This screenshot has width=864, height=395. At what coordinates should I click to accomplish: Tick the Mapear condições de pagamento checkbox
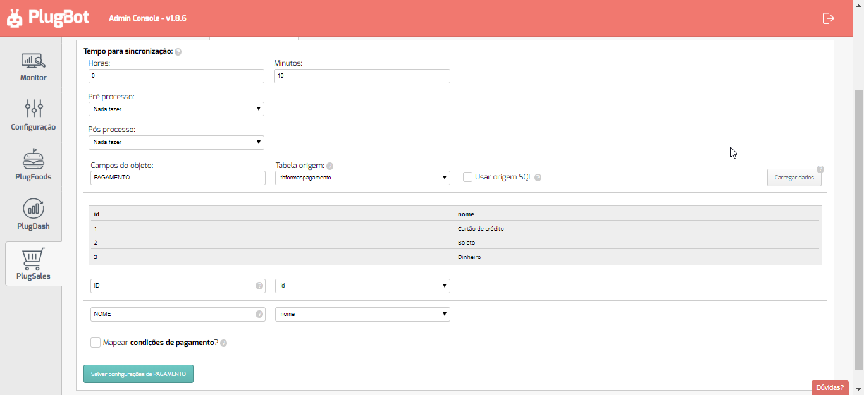click(96, 343)
